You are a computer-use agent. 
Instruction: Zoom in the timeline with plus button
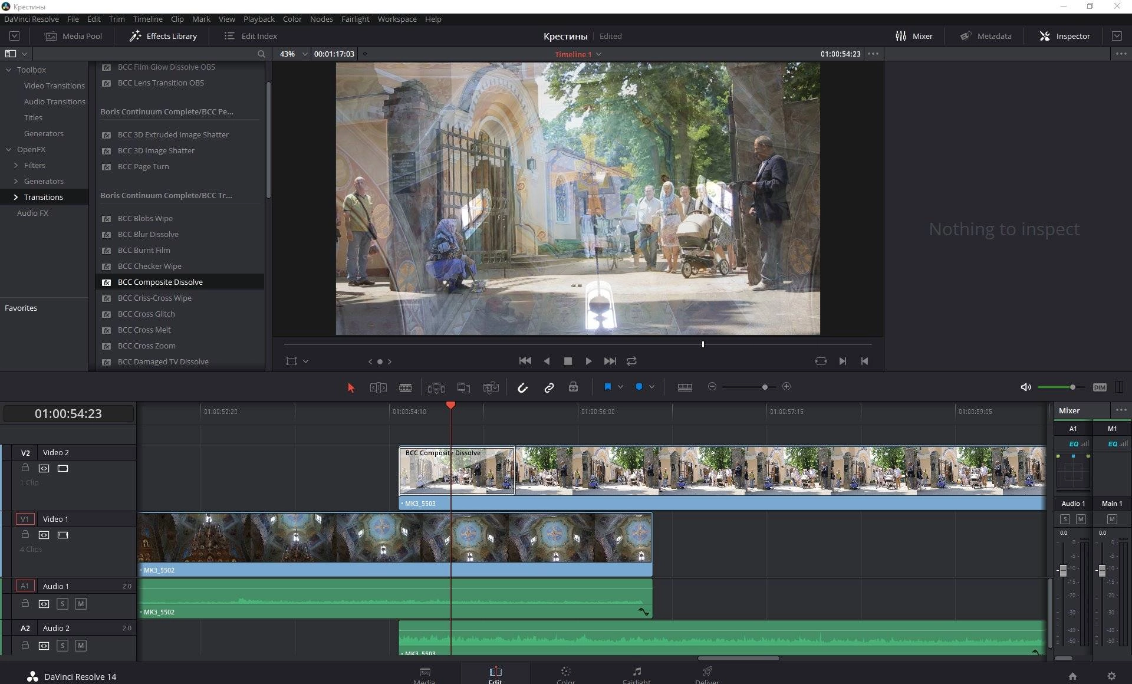[x=787, y=386]
